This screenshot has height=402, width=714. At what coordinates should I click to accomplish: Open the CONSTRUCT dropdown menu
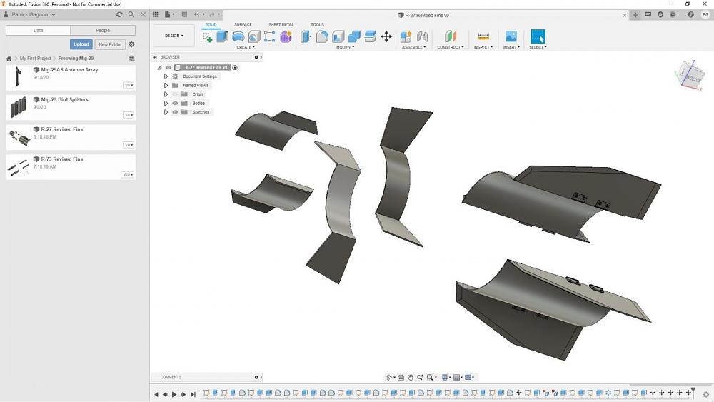click(x=451, y=47)
